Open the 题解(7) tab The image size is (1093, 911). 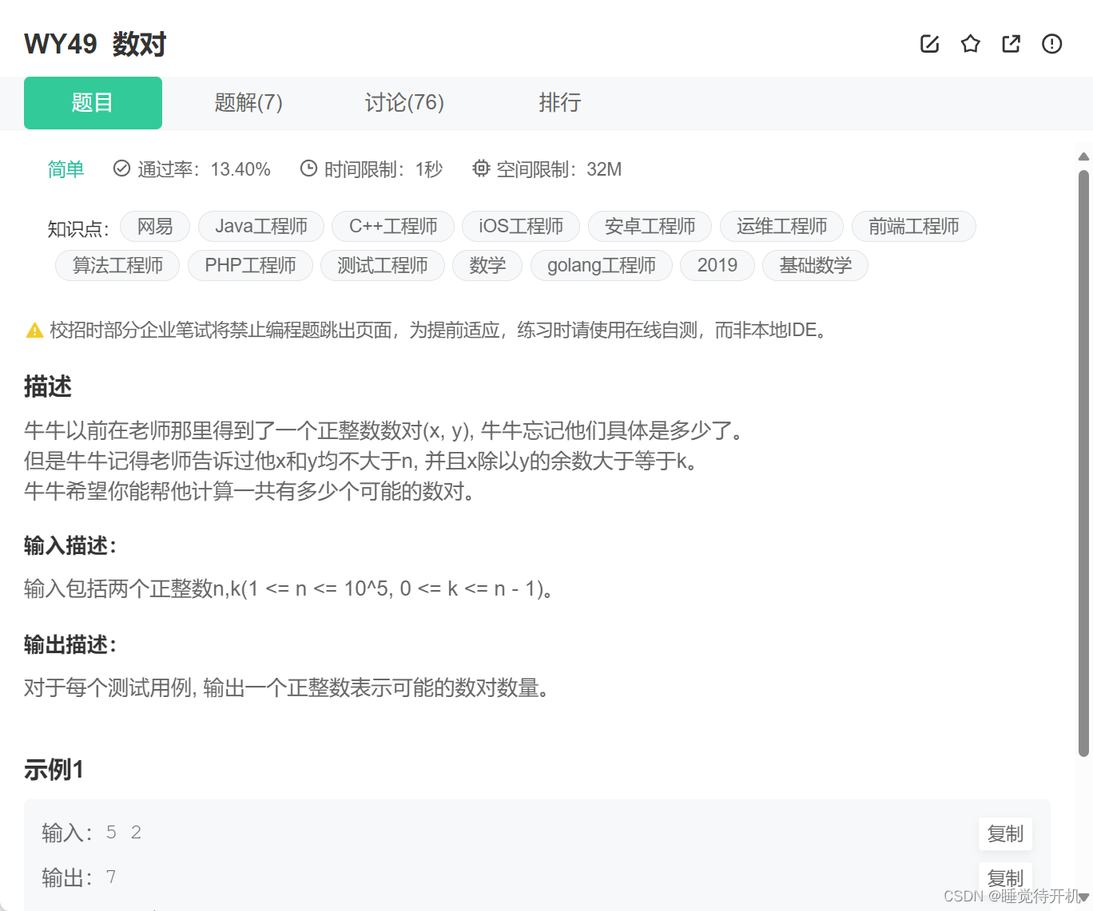[x=248, y=103]
